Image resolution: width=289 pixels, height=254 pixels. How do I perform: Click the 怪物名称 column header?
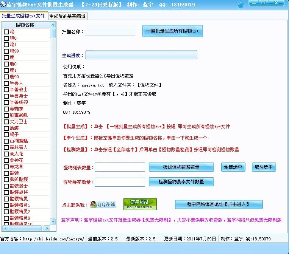[x=25, y=25]
